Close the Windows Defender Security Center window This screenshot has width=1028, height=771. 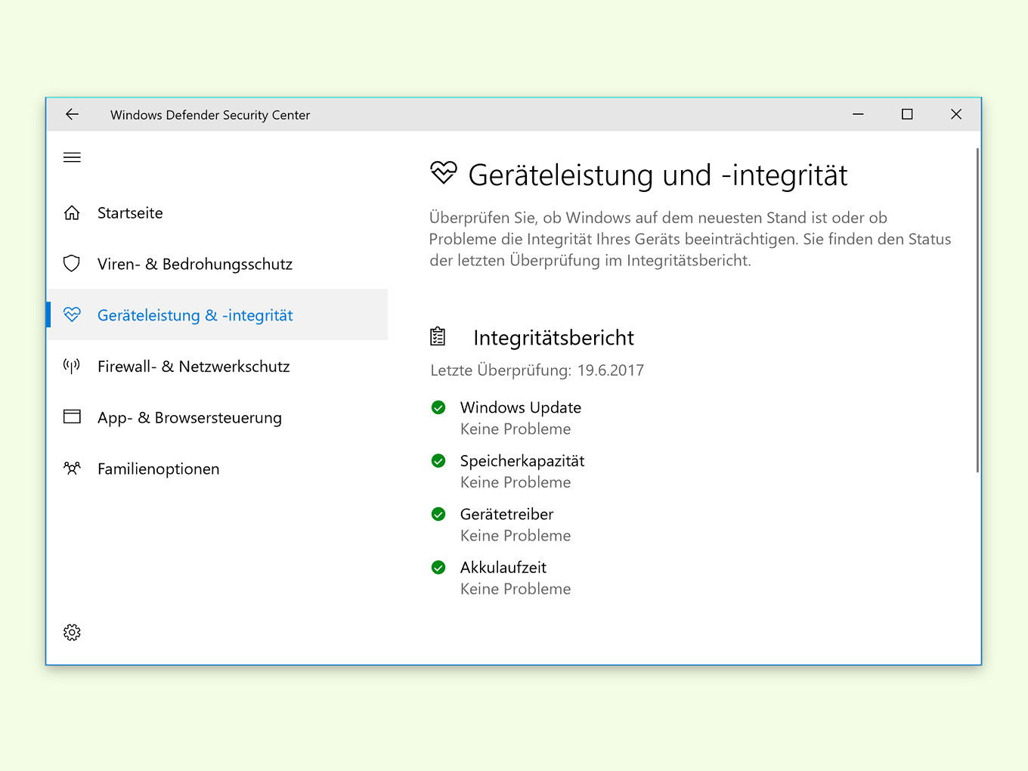click(x=956, y=114)
